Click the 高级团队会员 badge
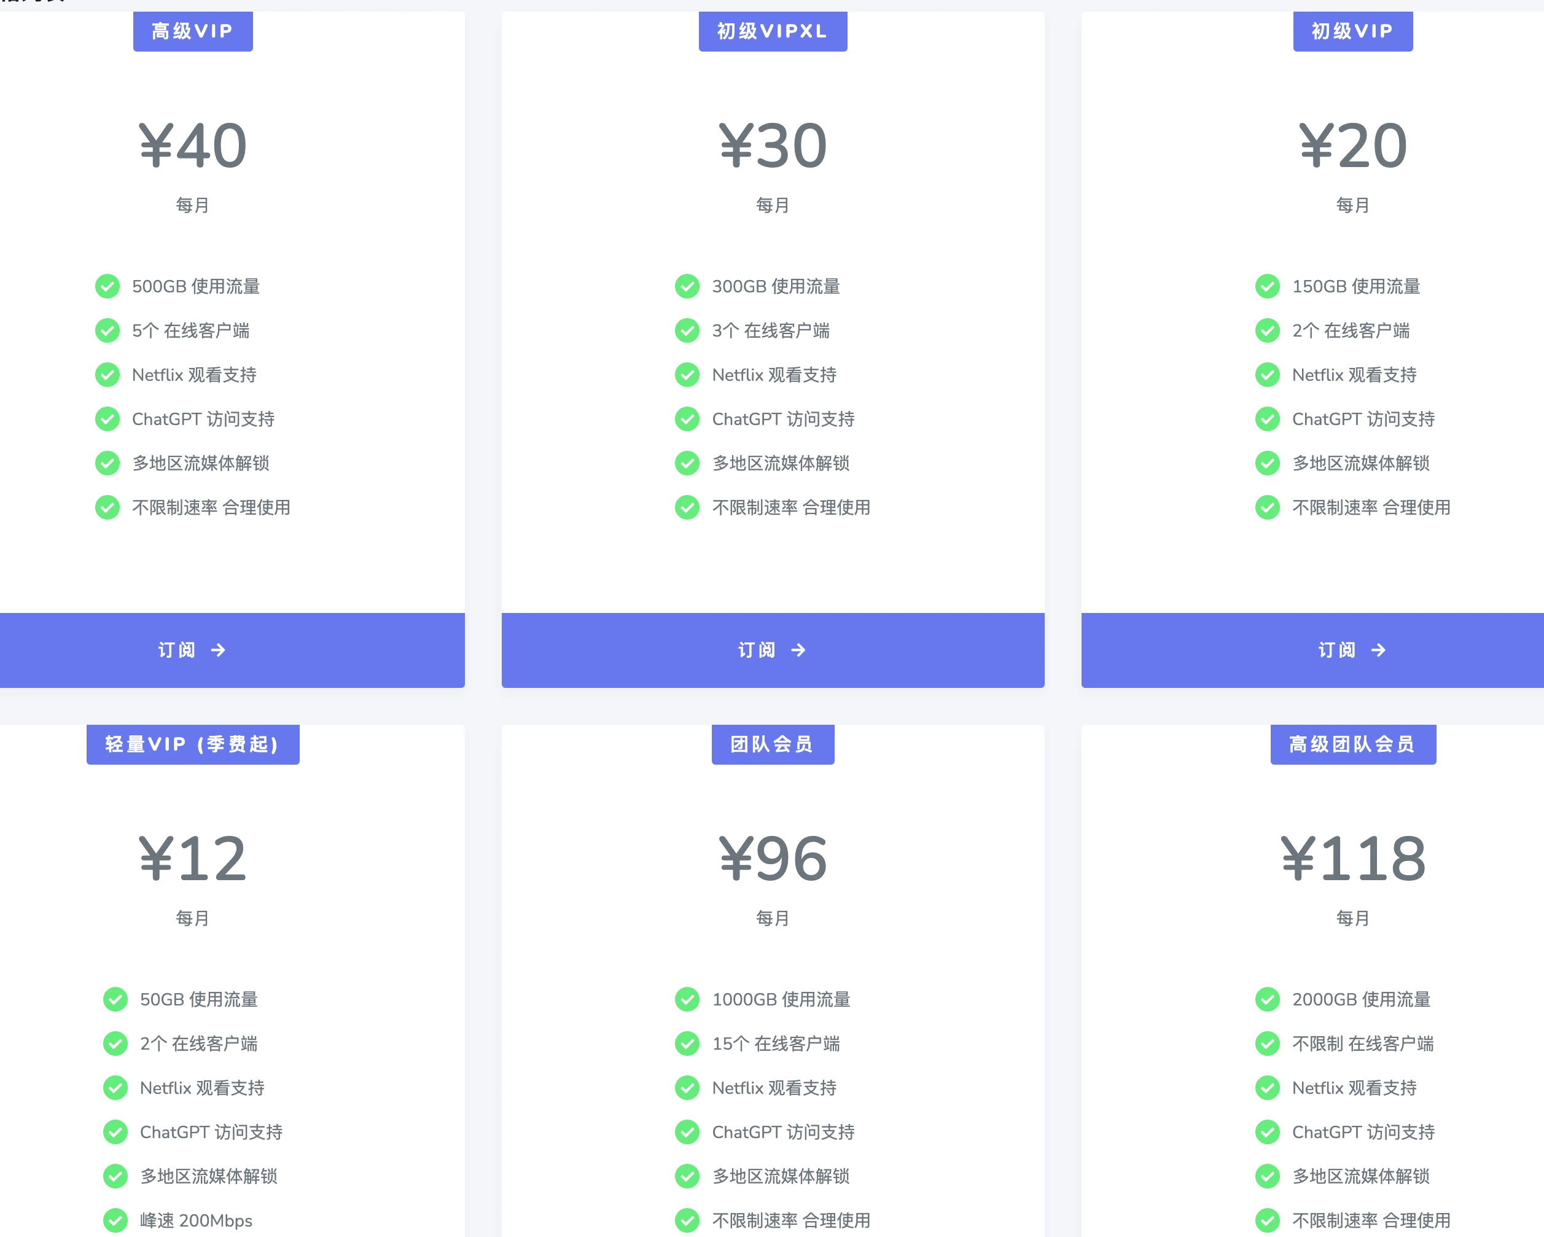The width and height of the screenshot is (1544, 1237). [1353, 744]
